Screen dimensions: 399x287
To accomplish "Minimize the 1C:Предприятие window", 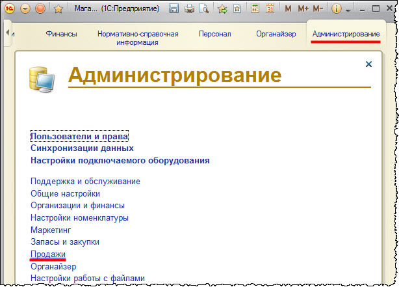I will [x=363, y=9].
